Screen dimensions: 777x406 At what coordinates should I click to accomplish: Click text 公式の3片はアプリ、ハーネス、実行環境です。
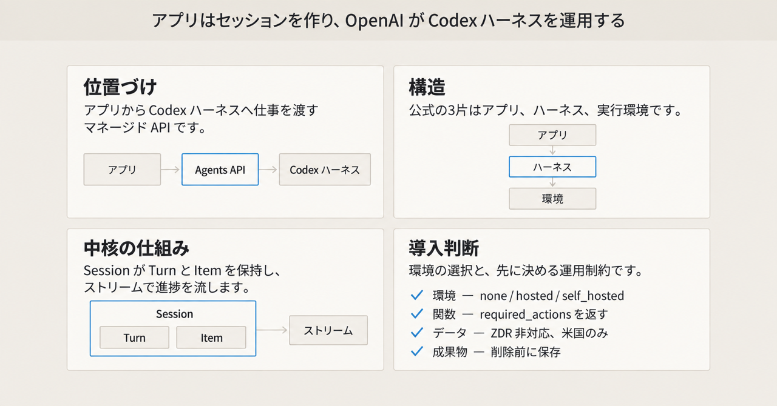coord(546,111)
